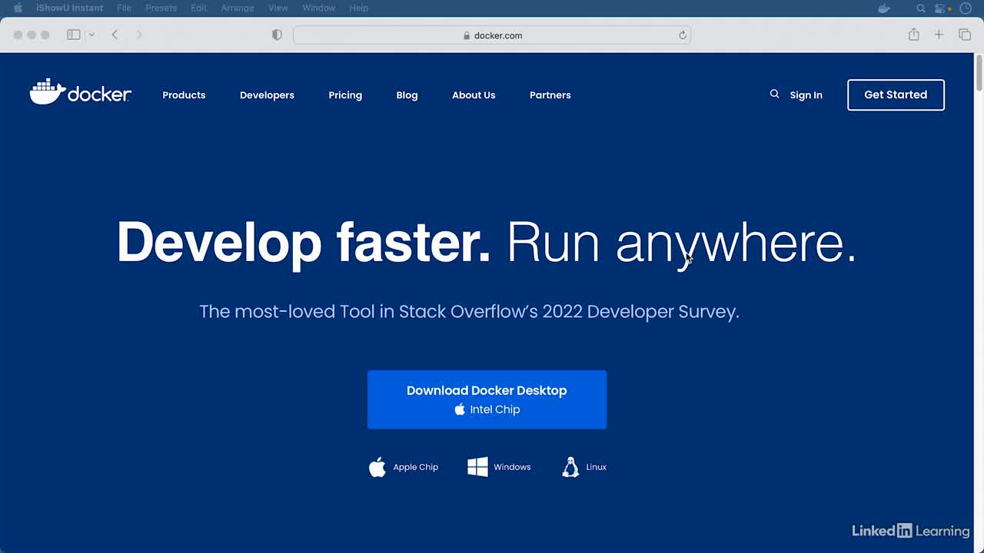Viewport: 984px width, 553px height.
Task: Click Control Center icon in menu bar
Action: [939, 8]
